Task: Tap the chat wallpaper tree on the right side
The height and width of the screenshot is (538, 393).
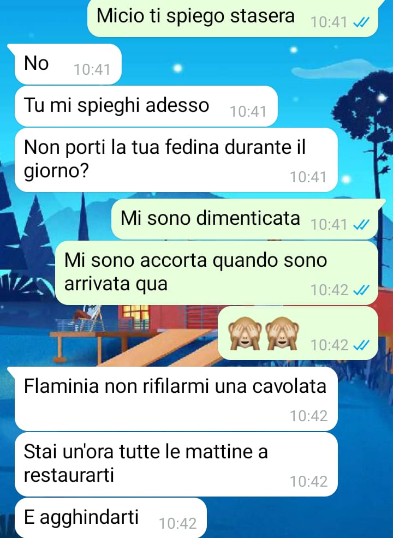Action: click(x=370, y=113)
